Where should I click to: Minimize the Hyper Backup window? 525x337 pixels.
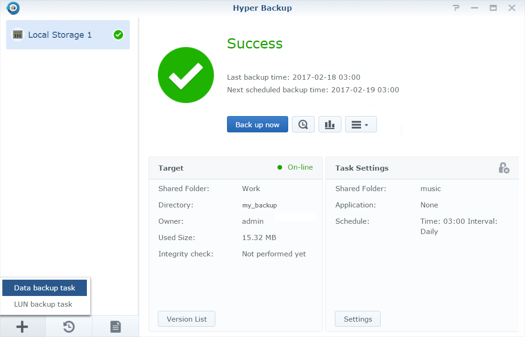475,8
